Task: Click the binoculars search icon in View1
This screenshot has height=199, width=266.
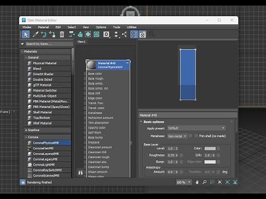Action: (x=80, y=173)
